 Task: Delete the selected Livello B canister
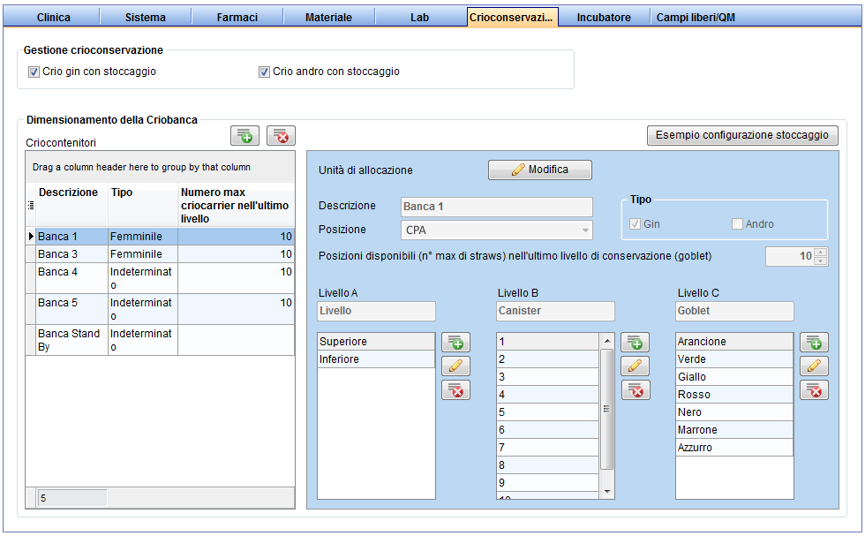pos(636,390)
